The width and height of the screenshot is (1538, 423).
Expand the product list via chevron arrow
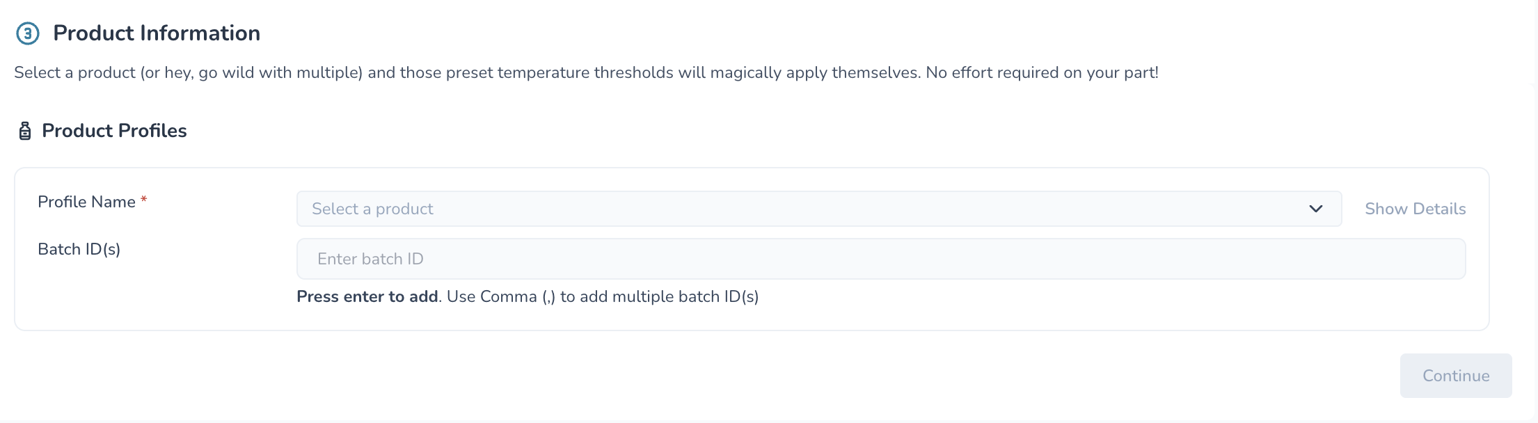coord(1315,209)
